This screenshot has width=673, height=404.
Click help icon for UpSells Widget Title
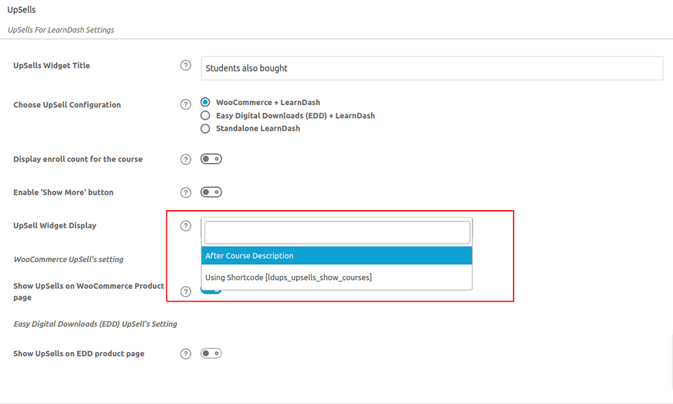tap(186, 65)
